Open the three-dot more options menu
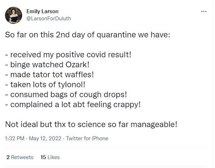The image size is (215, 168). coord(204,11)
